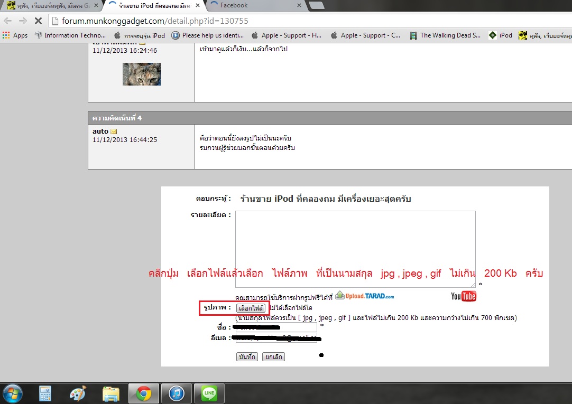Screen dimensions: 572x404
Task: Open LINE app from the taskbar
Action: point(209,393)
